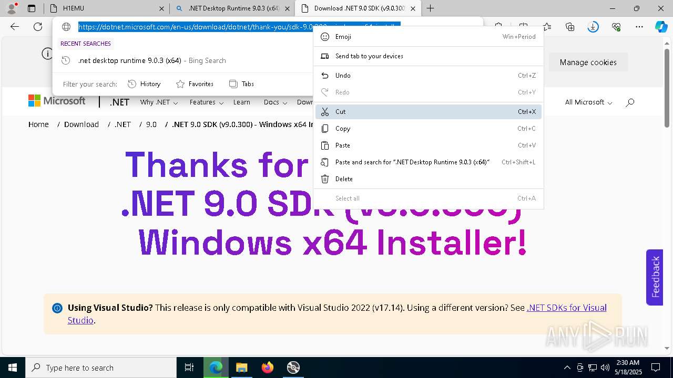
Task: Click the taskbar search box
Action: tap(101, 367)
